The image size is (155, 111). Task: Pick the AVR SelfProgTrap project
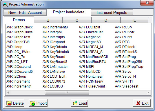[129, 67]
